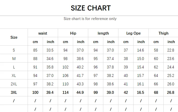The image size is (178, 112).
Task: Click the Leg Ope column header
Action: coord(133,33)
